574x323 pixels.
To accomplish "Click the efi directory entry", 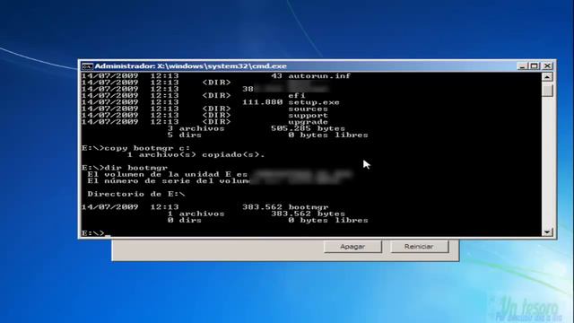I will tap(297, 96).
